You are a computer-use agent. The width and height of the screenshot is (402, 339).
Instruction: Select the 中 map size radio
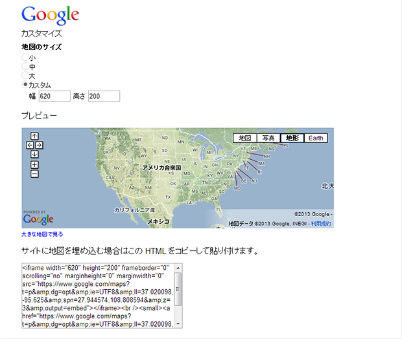tap(25, 66)
